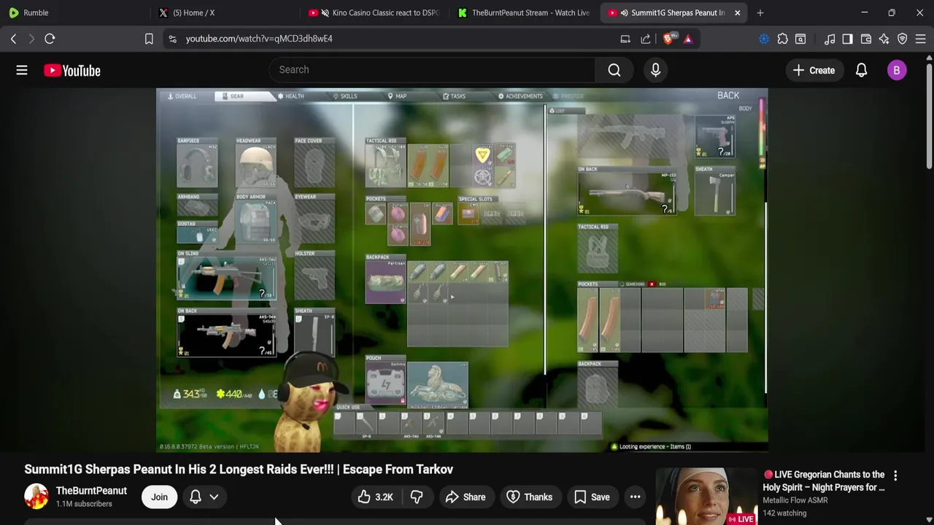Open browser extensions puzzle icon

pyautogui.click(x=782, y=39)
